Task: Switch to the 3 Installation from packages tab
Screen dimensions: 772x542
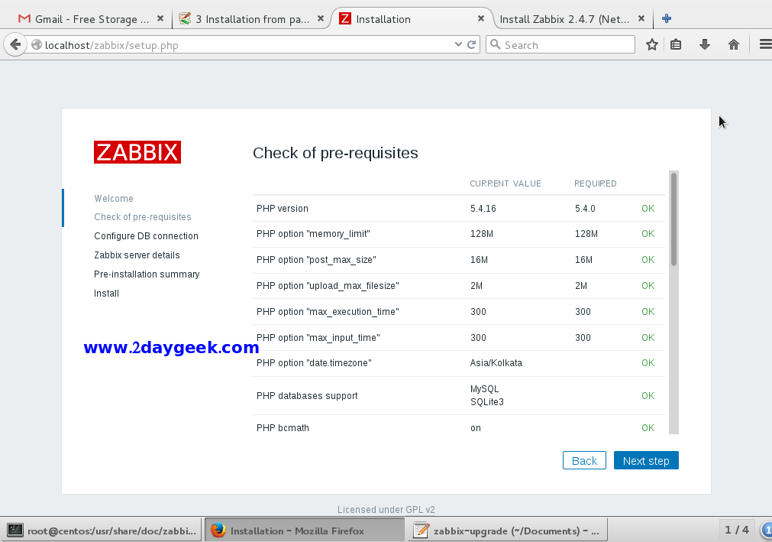Action: (251, 18)
